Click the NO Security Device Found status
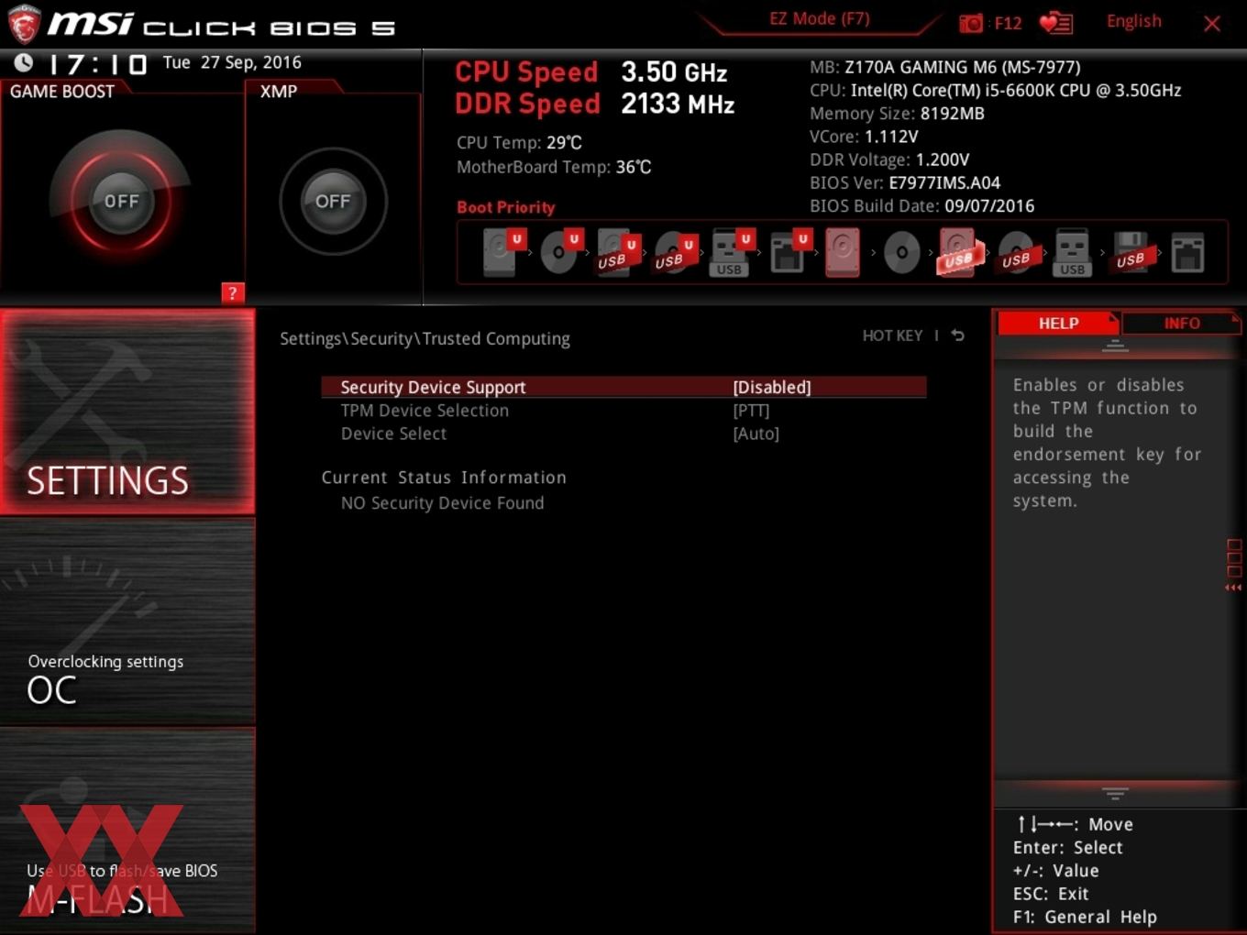Screen dimensions: 1247x935 point(442,502)
